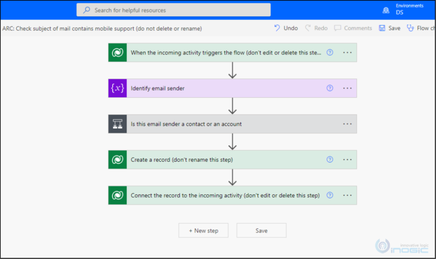Open the ellipsis menu on Identify email sender
Viewport: 436px width, 259px height.
[347, 88]
